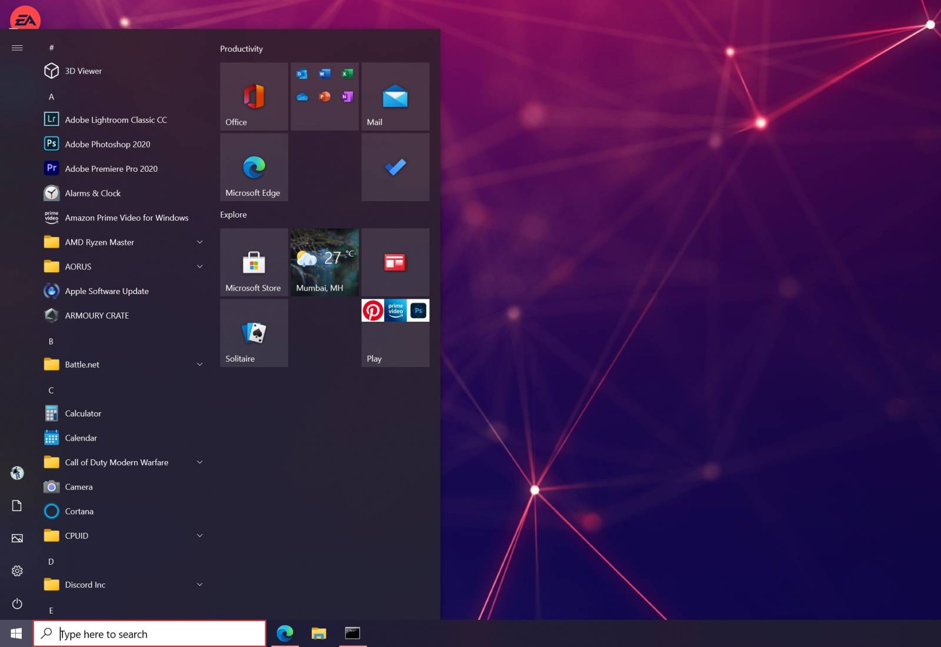
Task: Open Microsoft Edge from the taskbar
Action: tap(285, 633)
